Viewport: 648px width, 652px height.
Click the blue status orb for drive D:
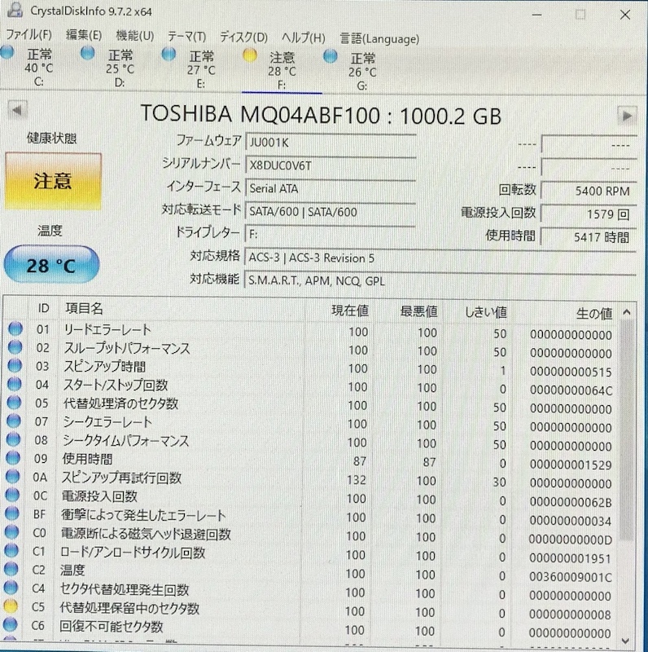click(x=87, y=53)
